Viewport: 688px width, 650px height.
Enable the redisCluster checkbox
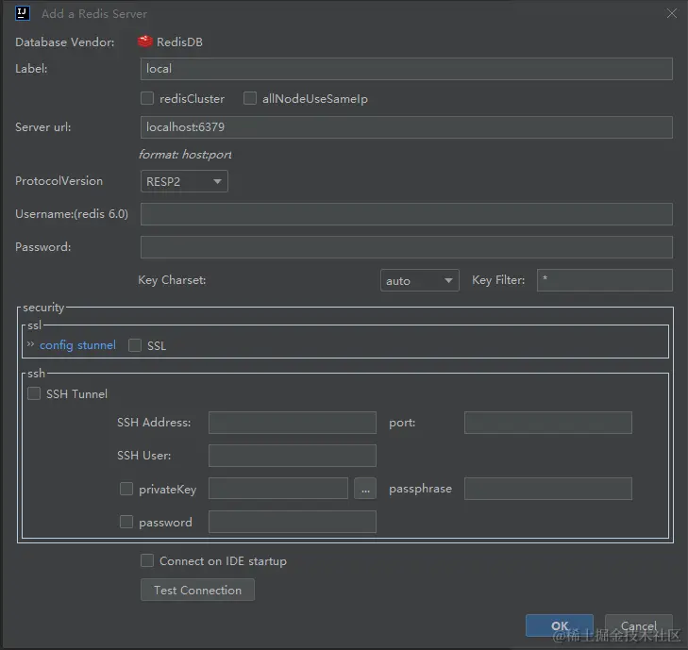tap(147, 98)
